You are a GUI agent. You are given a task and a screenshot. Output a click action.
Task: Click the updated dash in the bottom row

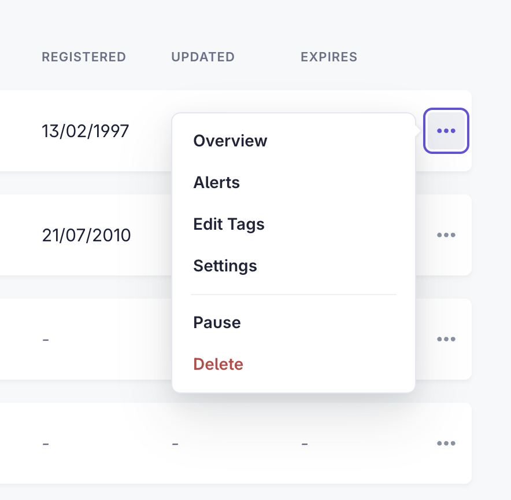point(175,444)
